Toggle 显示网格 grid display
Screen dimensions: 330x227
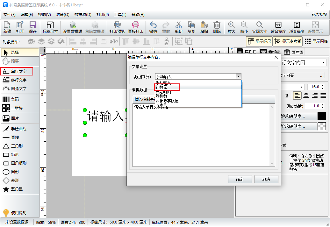pyautogui.click(x=316, y=41)
